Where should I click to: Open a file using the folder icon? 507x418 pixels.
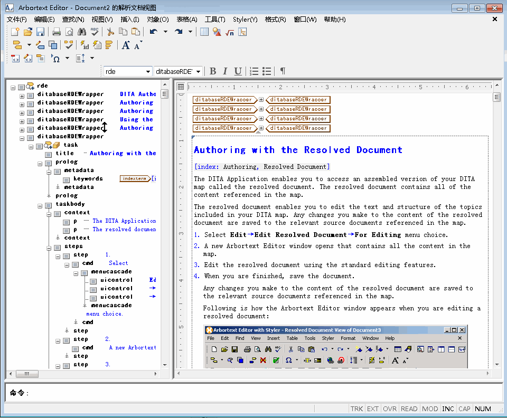(x=28, y=32)
